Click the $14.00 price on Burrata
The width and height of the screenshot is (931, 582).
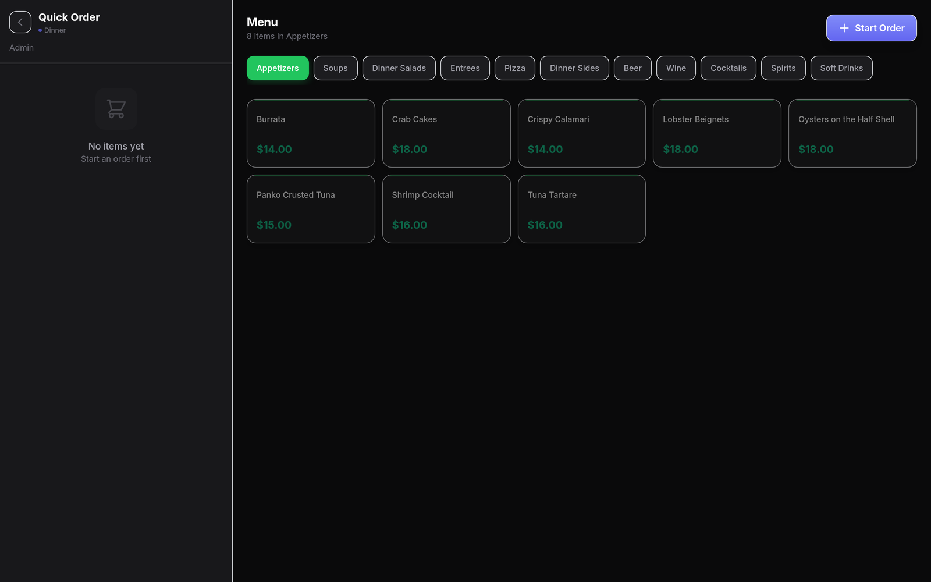274,150
